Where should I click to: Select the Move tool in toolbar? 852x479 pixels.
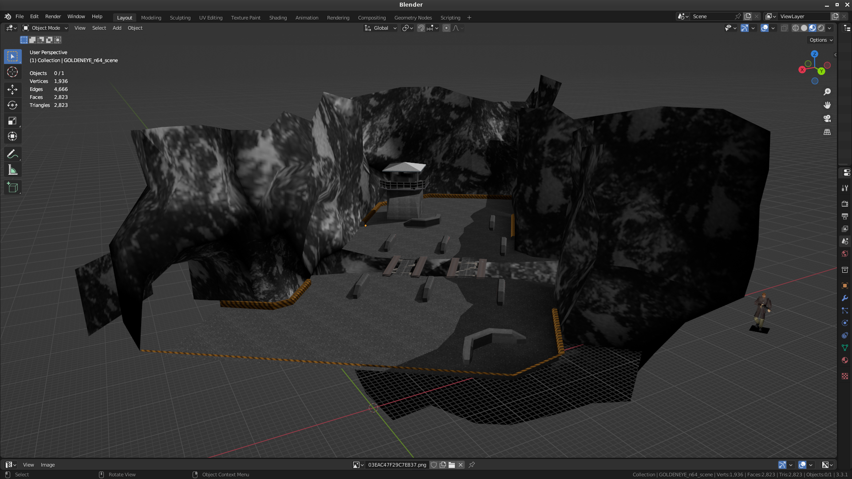pos(12,90)
